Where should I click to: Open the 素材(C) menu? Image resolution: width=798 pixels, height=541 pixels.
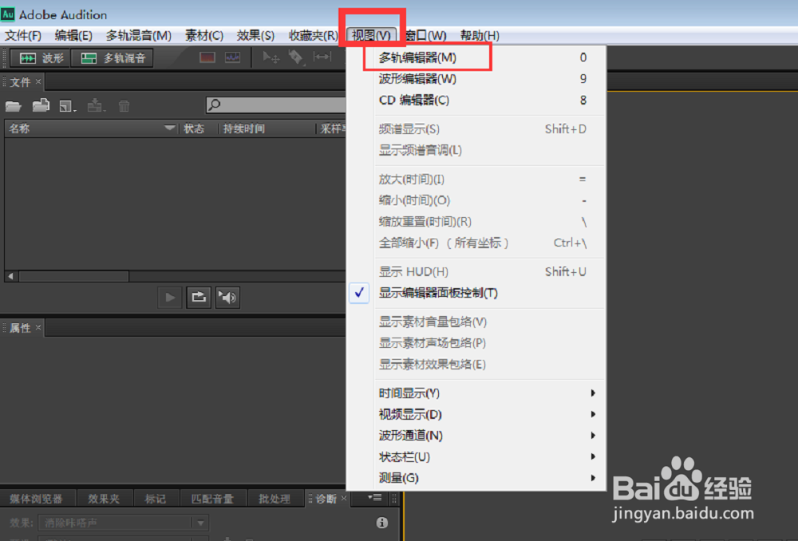204,36
